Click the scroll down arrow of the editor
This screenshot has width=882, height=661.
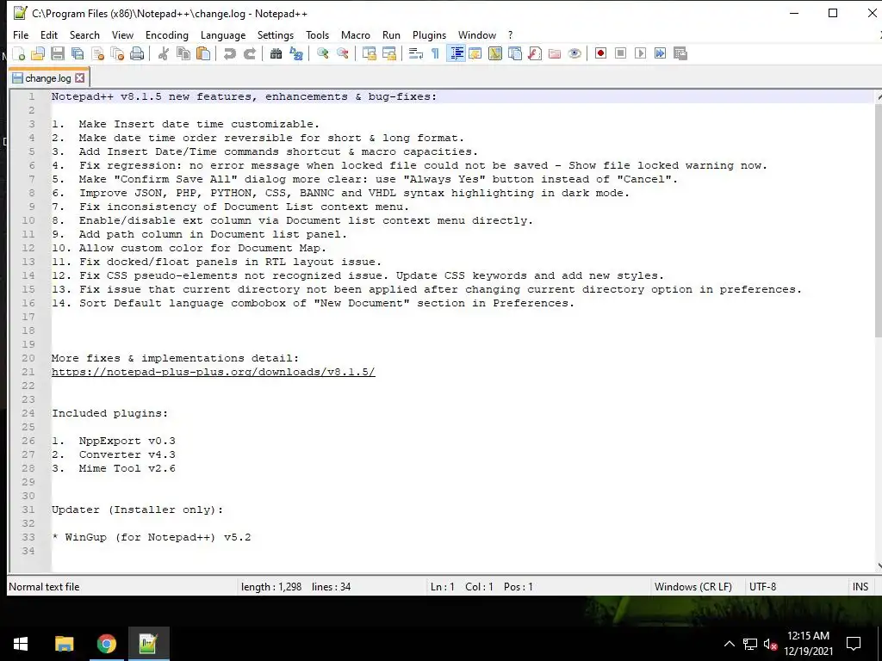coord(878,565)
